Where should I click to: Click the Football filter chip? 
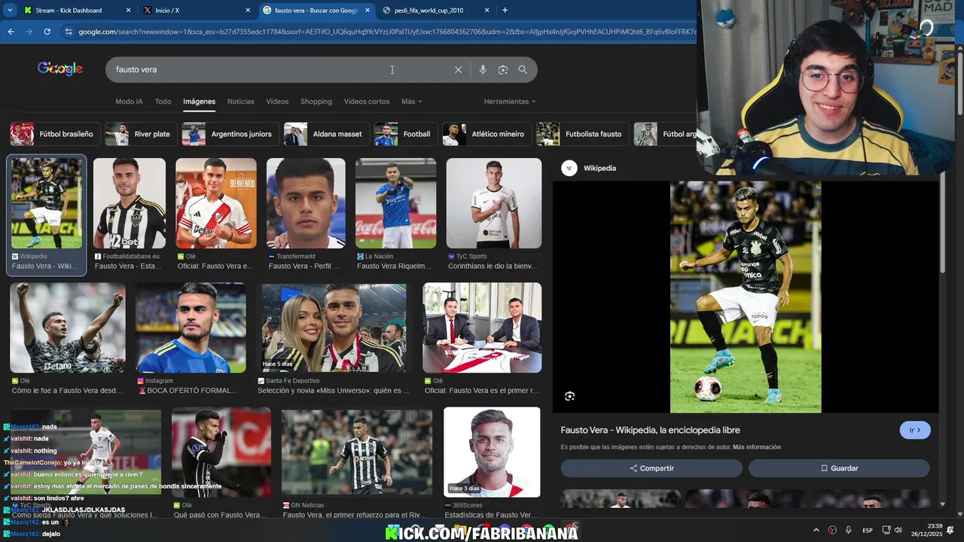pos(407,134)
